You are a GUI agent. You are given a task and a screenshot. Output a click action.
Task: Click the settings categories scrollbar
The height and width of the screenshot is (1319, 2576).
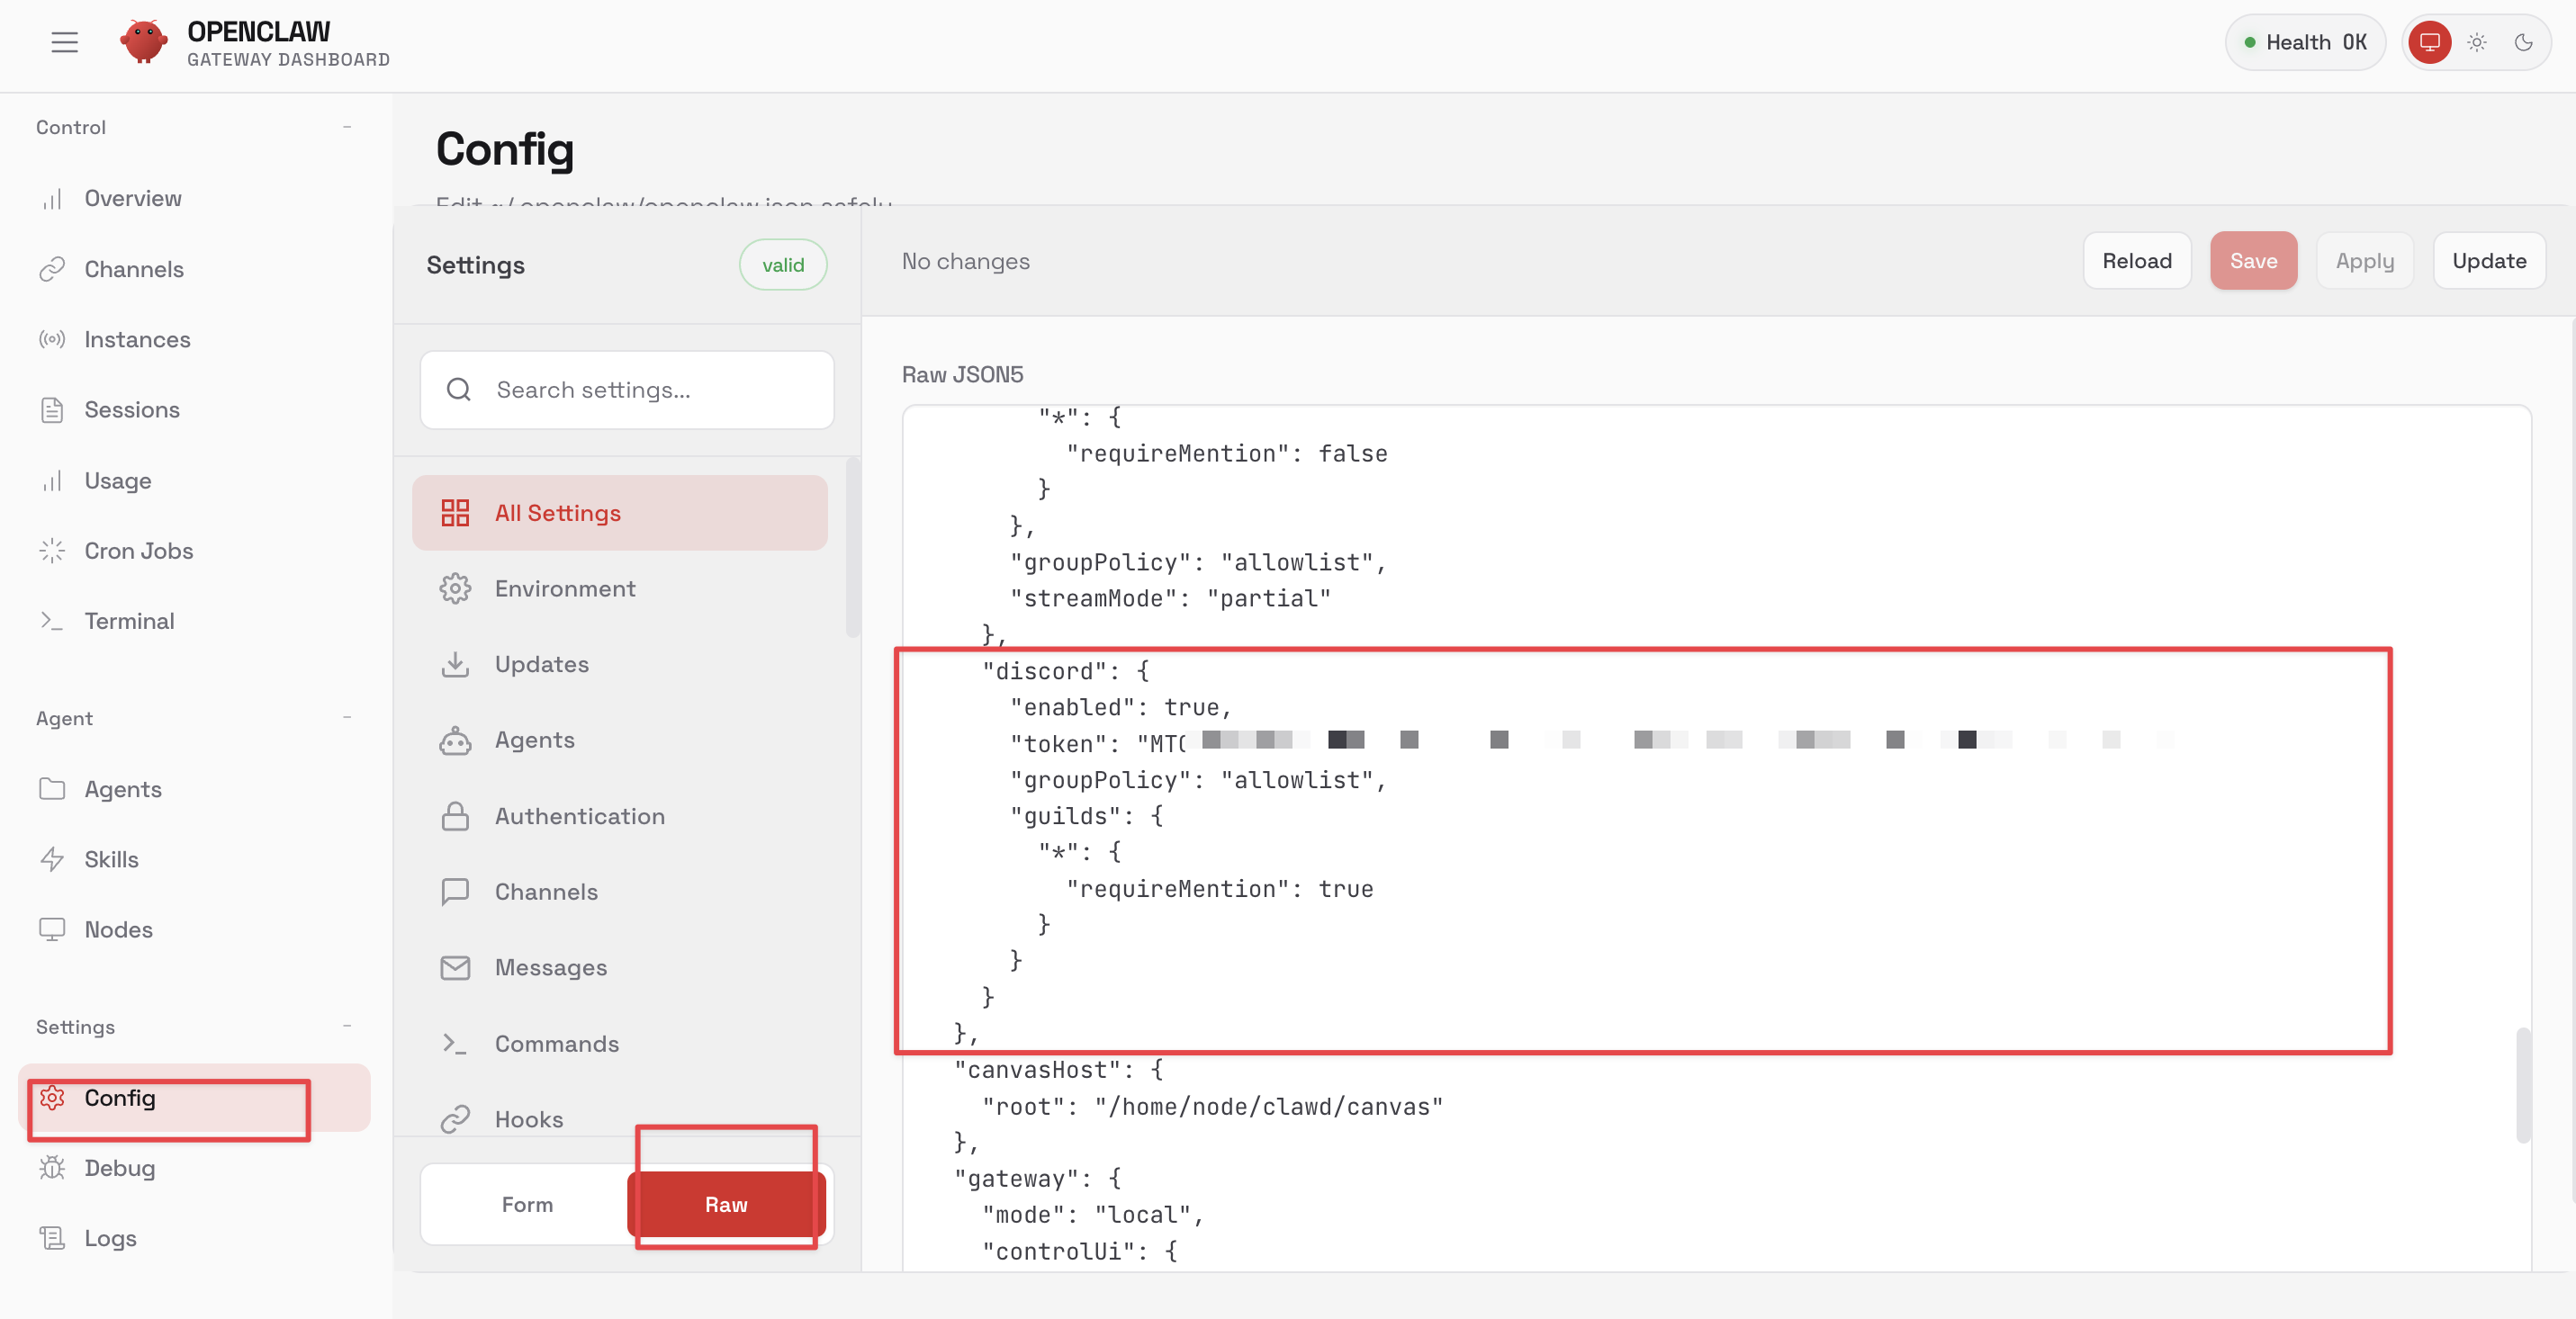(852, 548)
